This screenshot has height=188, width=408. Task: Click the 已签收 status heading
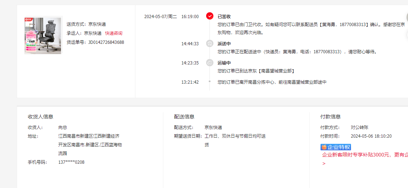coord(224,17)
